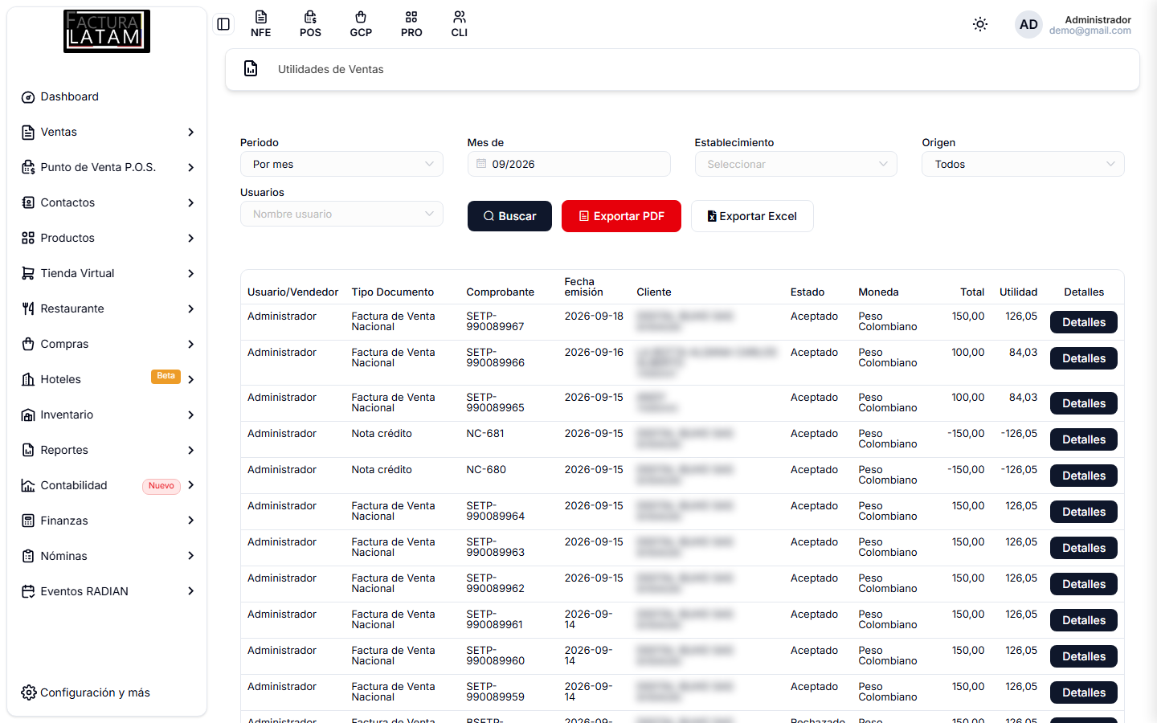Image resolution: width=1157 pixels, height=723 pixels.
Task: Open the Usuarios 'Nombre usuario' dropdown
Action: tap(341, 214)
